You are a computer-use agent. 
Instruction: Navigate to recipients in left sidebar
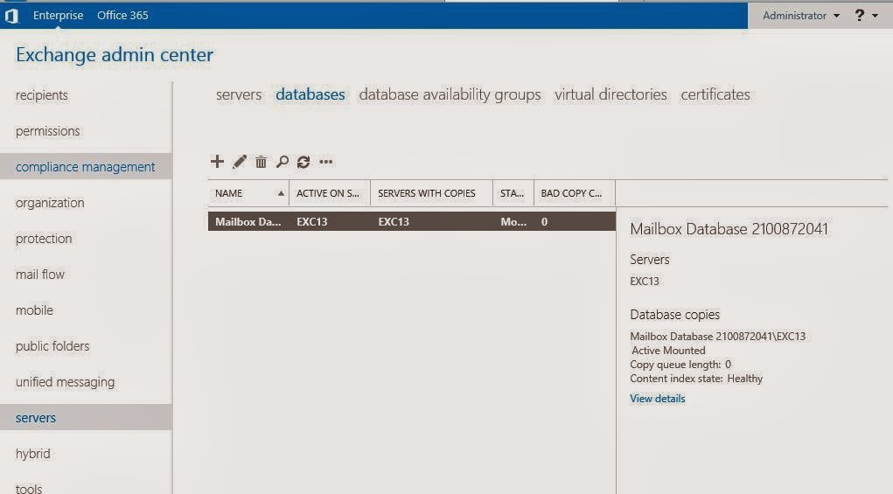(42, 95)
